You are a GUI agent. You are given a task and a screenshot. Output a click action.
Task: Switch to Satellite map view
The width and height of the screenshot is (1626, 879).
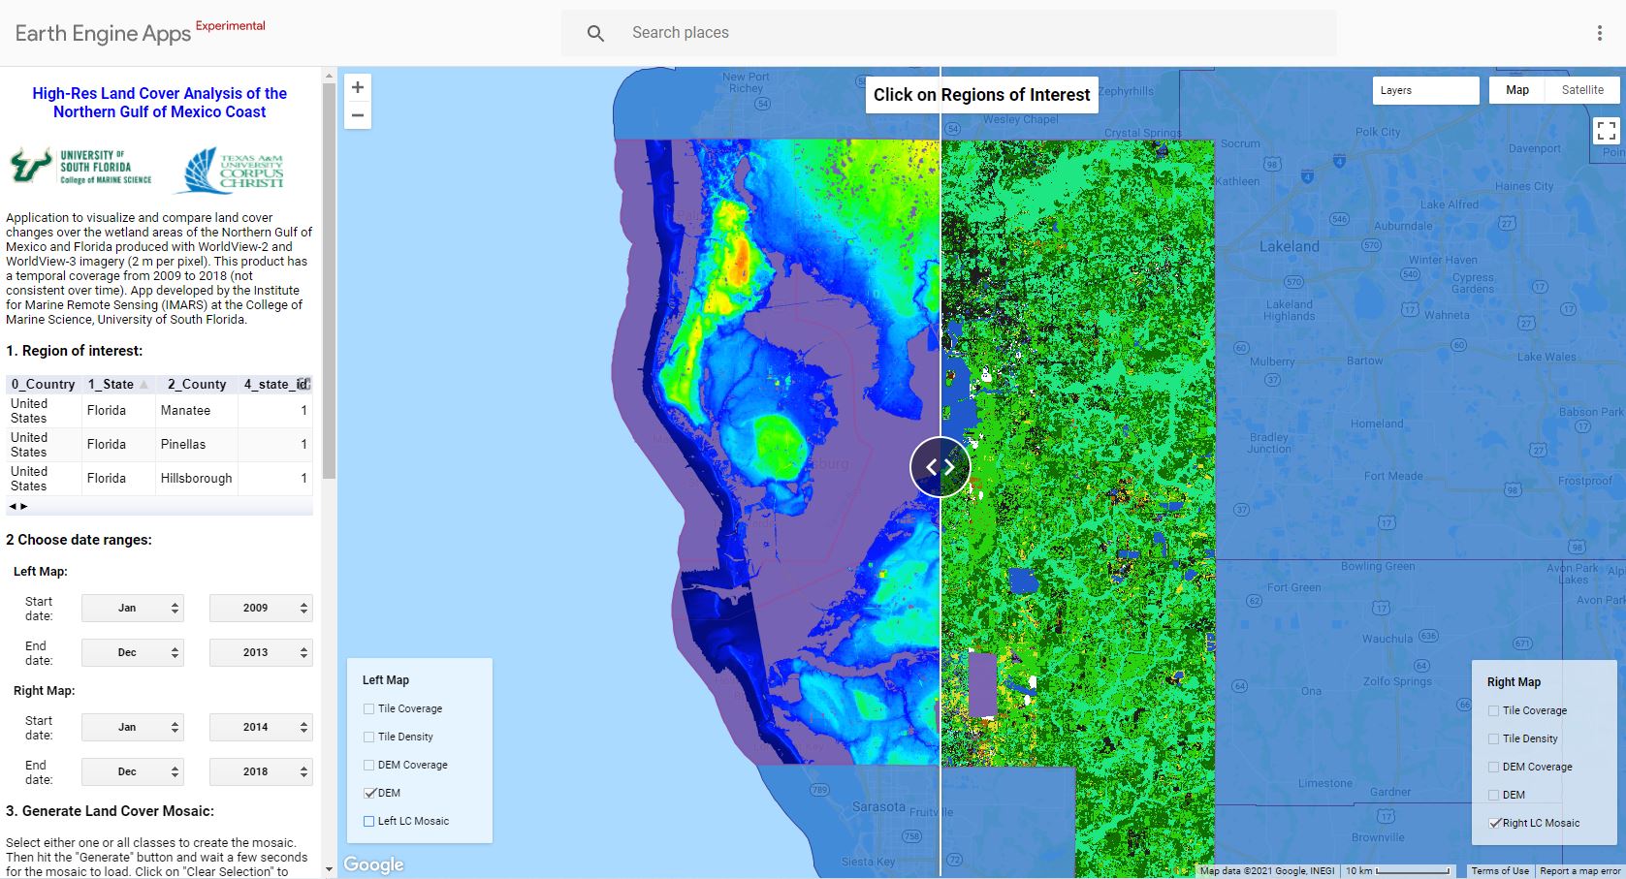tap(1582, 90)
